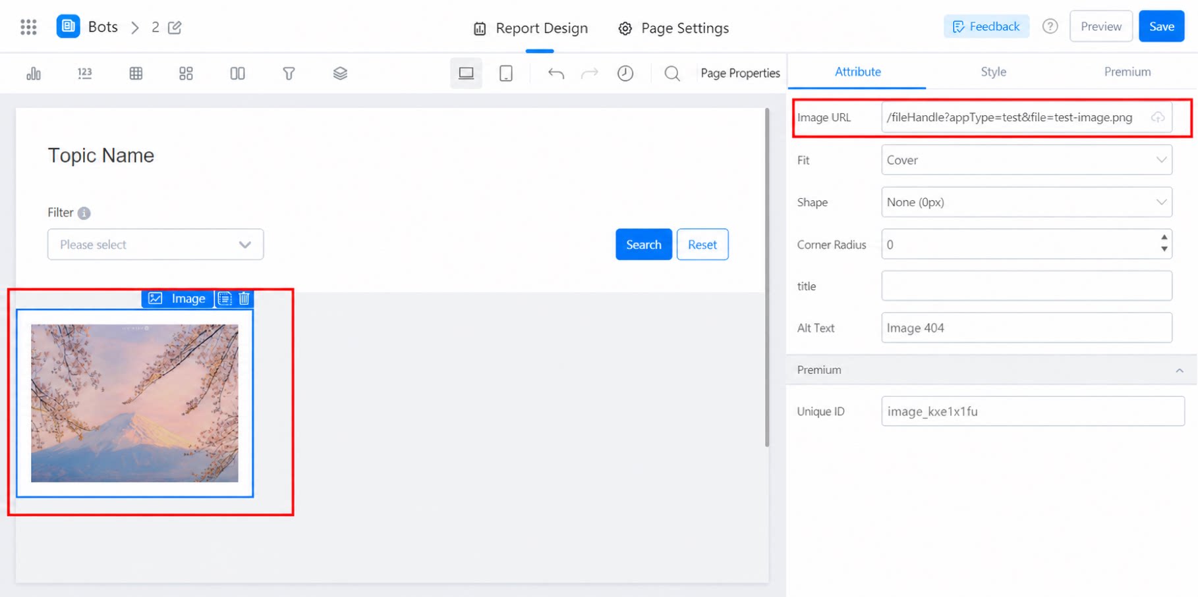The width and height of the screenshot is (1198, 597).
Task: Insert the 123 number indicator component
Action: click(x=84, y=73)
